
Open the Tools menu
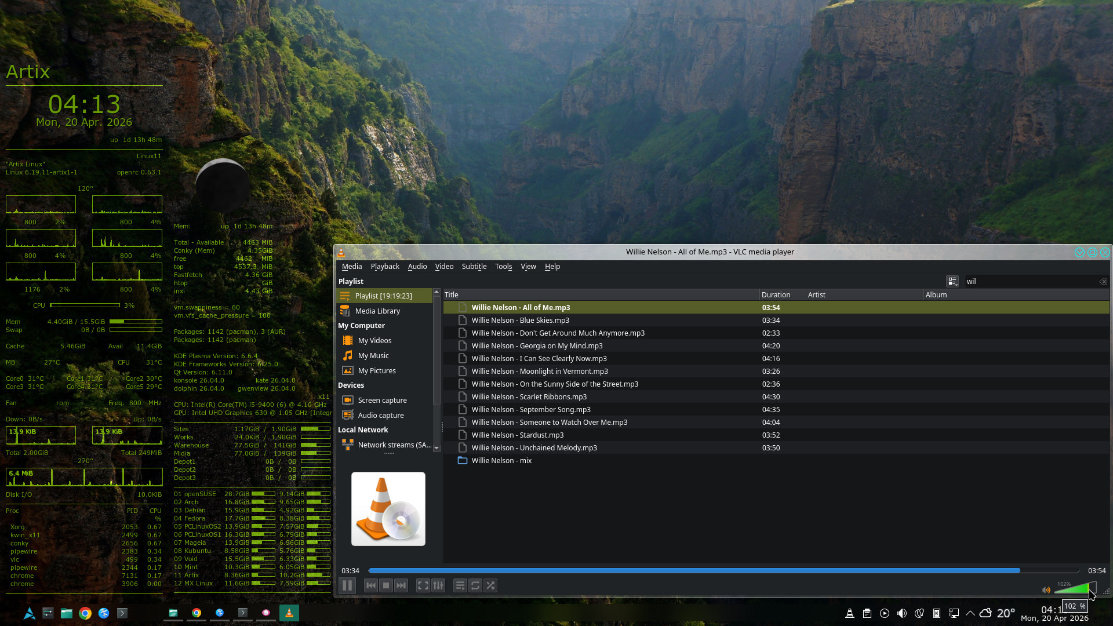coord(503,267)
